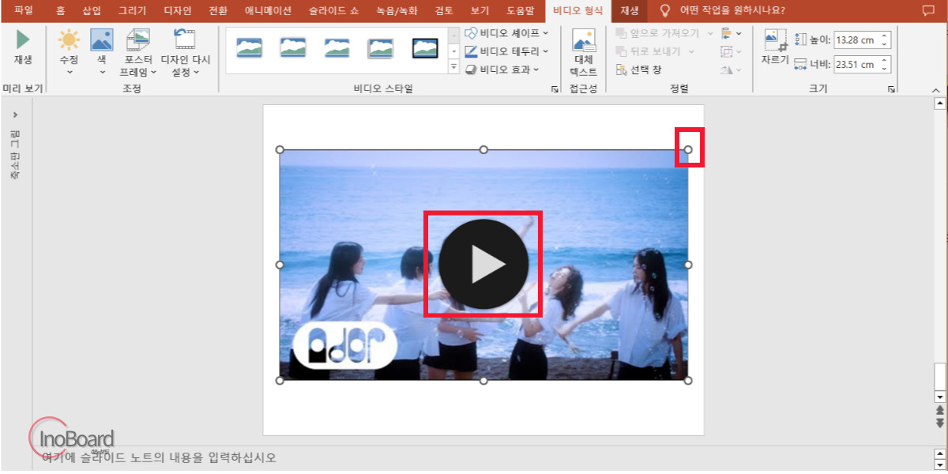The image size is (948, 474).
Task: Switch to the 재생 playback tab
Action: pos(630,11)
